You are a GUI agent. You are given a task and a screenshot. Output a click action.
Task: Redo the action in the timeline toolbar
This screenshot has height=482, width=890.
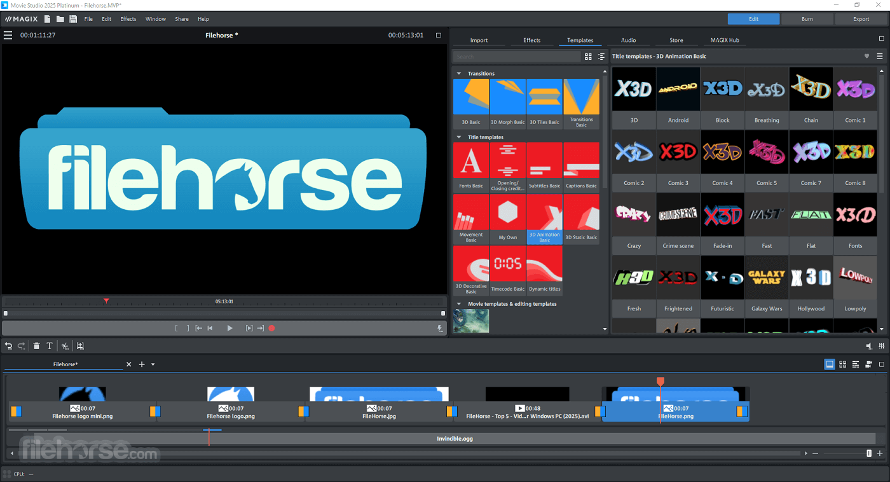point(21,346)
